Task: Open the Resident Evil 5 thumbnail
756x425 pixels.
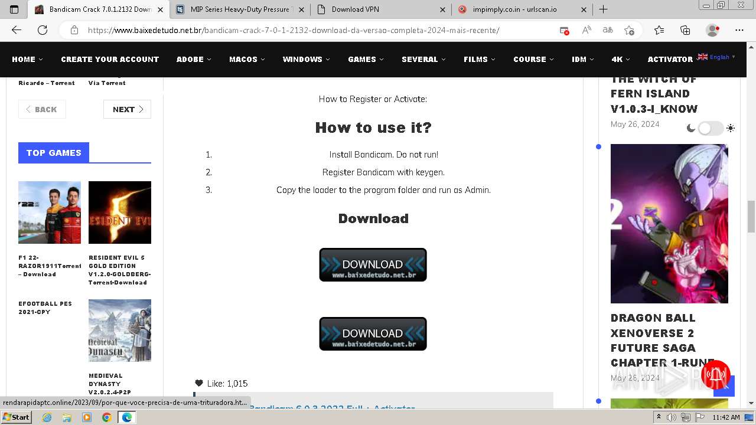Action: (120, 212)
